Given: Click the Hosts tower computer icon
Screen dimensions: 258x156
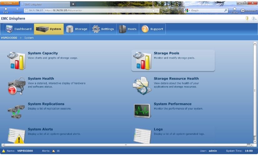Looking at the screenshot, I should click(122, 29).
